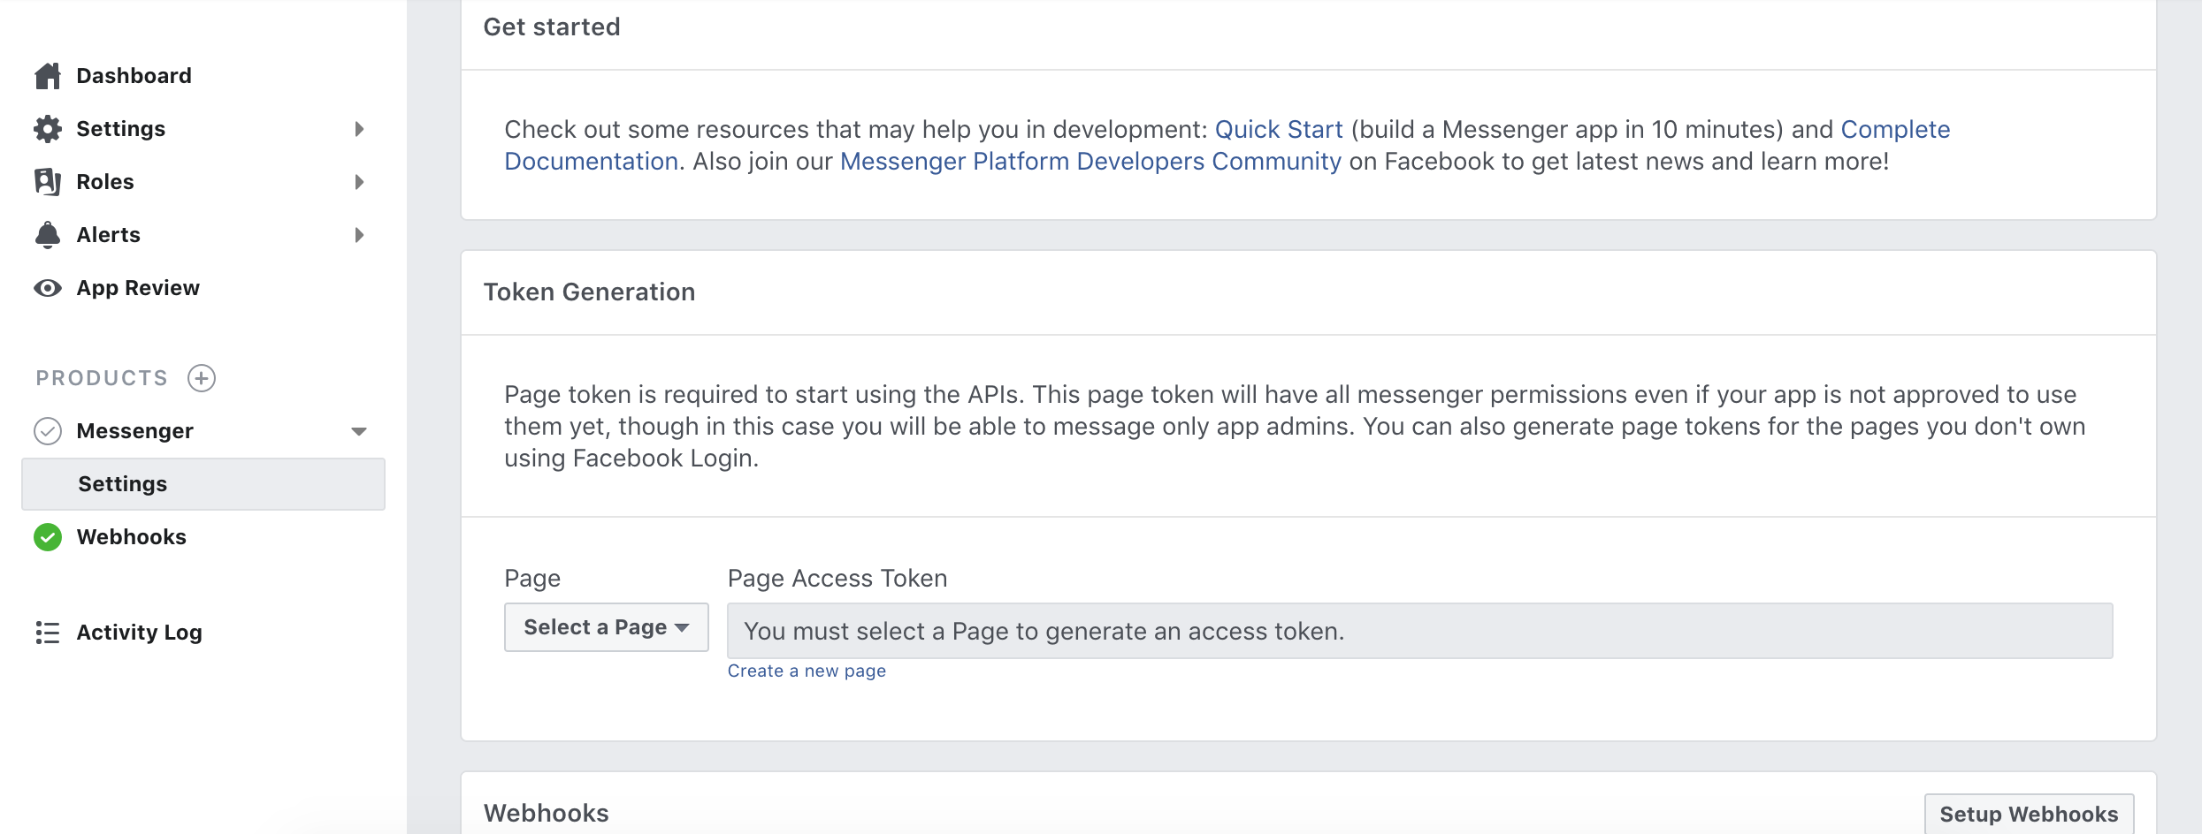Click the Webhooks section heading
This screenshot has height=834, width=2202.
click(547, 813)
